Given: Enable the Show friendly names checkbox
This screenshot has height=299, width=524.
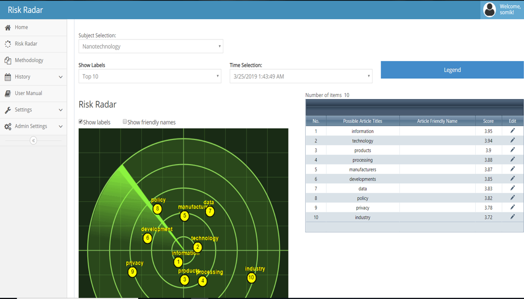Looking at the screenshot, I should point(125,122).
